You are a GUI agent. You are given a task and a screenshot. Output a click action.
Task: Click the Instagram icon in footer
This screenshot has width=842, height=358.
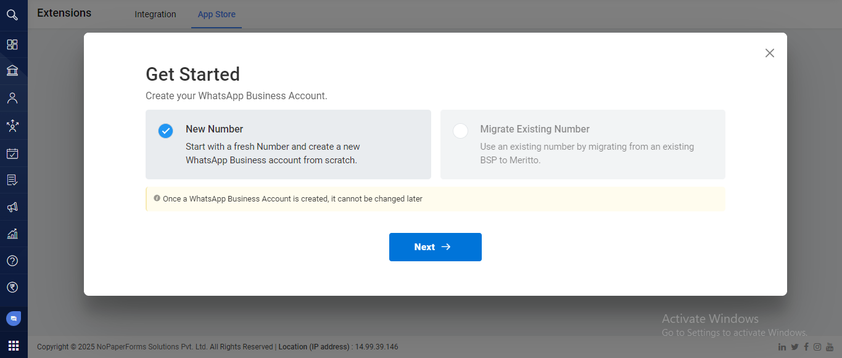point(817,347)
